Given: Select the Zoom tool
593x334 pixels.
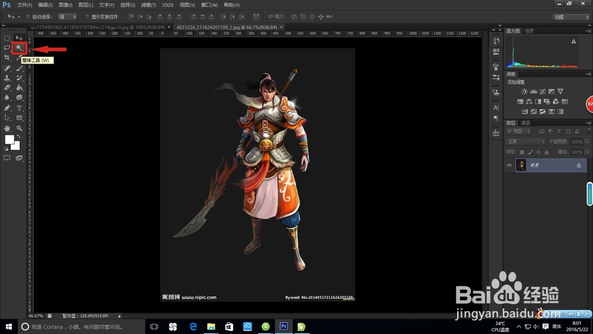Looking at the screenshot, I should (20, 129).
